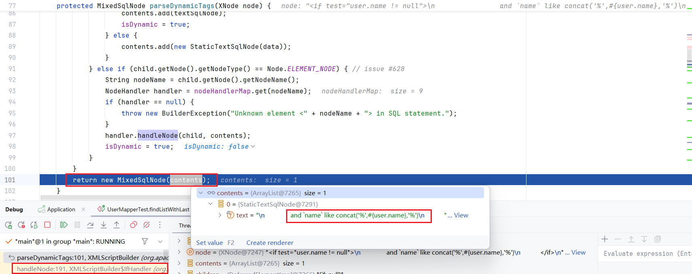Click View link for text value
This screenshot has height=274, width=692.
[461, 215]
